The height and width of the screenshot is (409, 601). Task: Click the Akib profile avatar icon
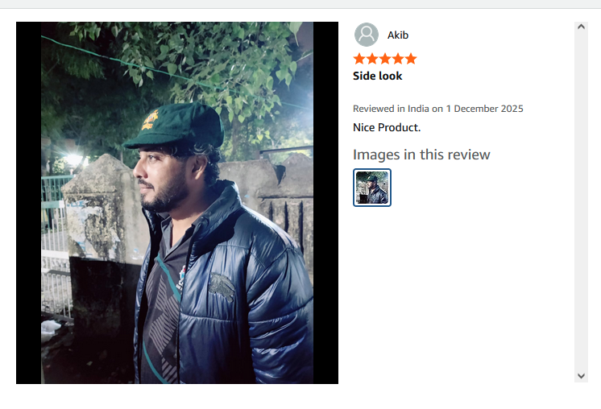pos(366,35)
